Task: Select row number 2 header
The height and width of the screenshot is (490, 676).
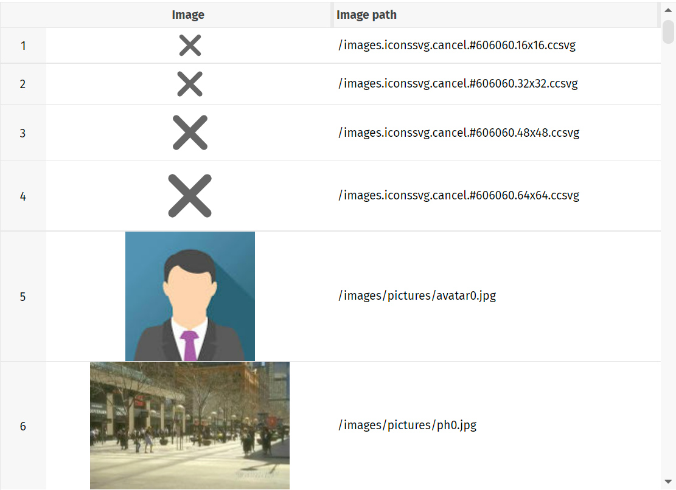Action: click(x=23, y=84)
